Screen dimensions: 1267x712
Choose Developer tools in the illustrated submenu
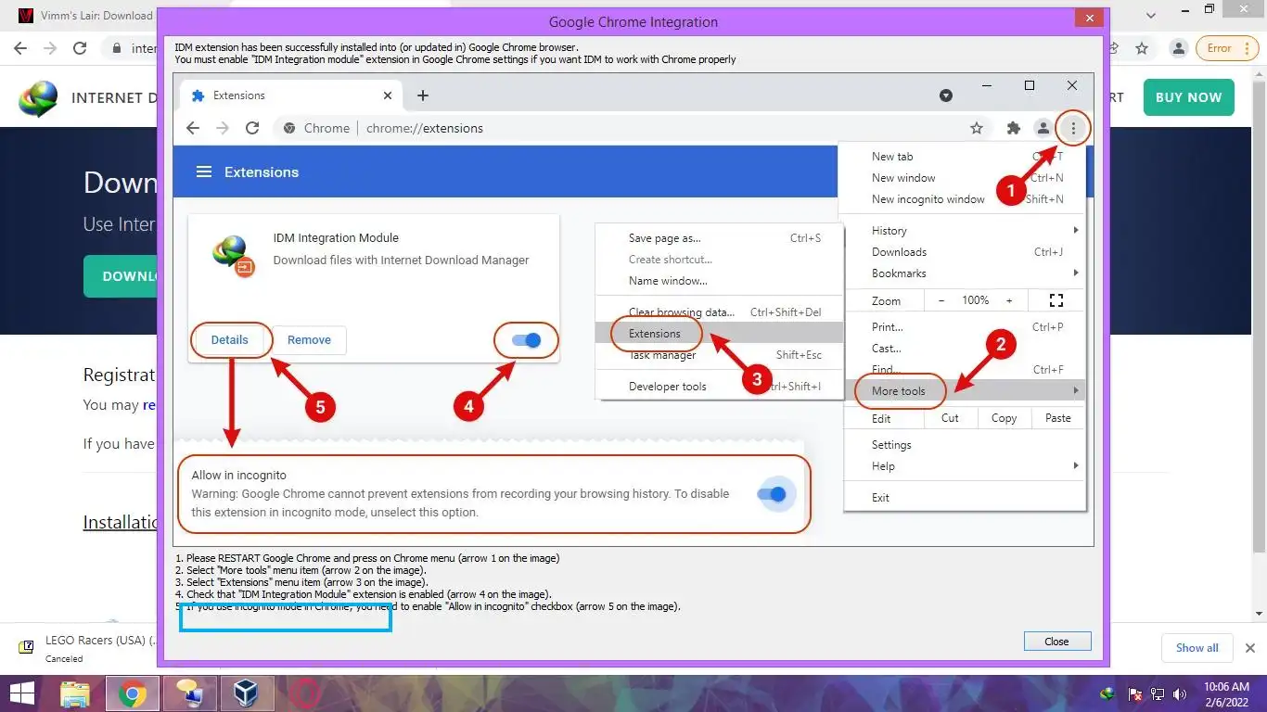[719, 387]
